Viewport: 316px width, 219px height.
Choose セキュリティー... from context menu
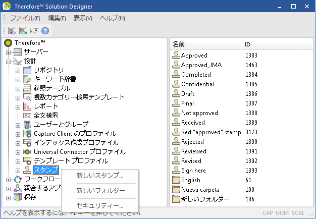(x=100, y=206)
